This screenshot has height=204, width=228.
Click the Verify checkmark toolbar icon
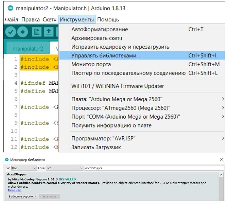pyautogui.click(x=10, y=32)
